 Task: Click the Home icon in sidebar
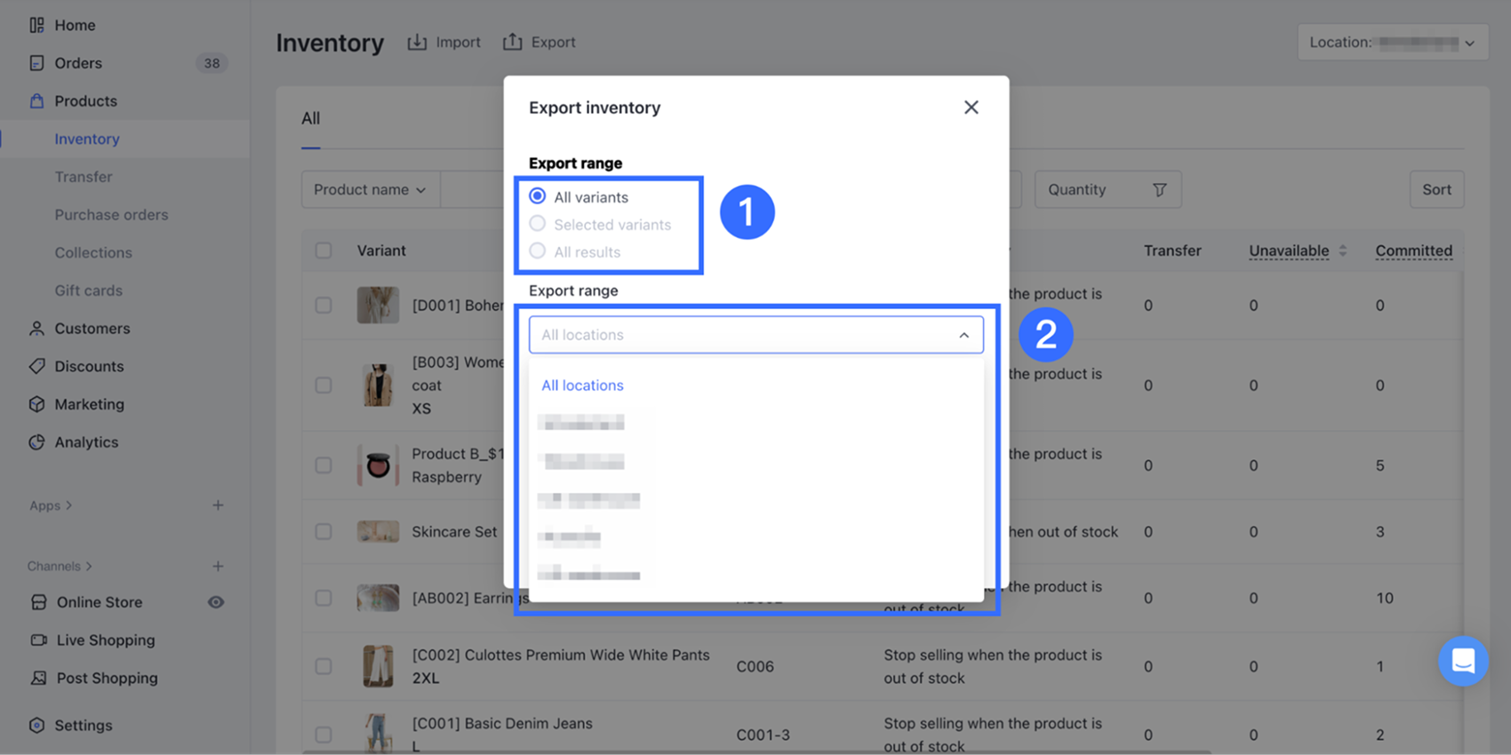[36, 25]
